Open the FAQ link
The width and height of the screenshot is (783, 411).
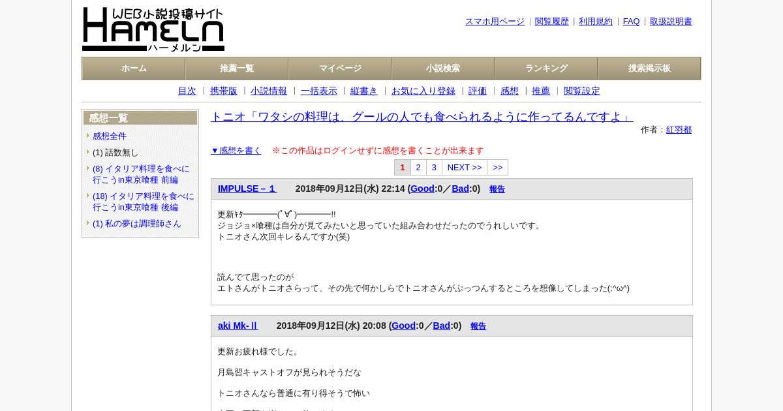click(631, 22)
